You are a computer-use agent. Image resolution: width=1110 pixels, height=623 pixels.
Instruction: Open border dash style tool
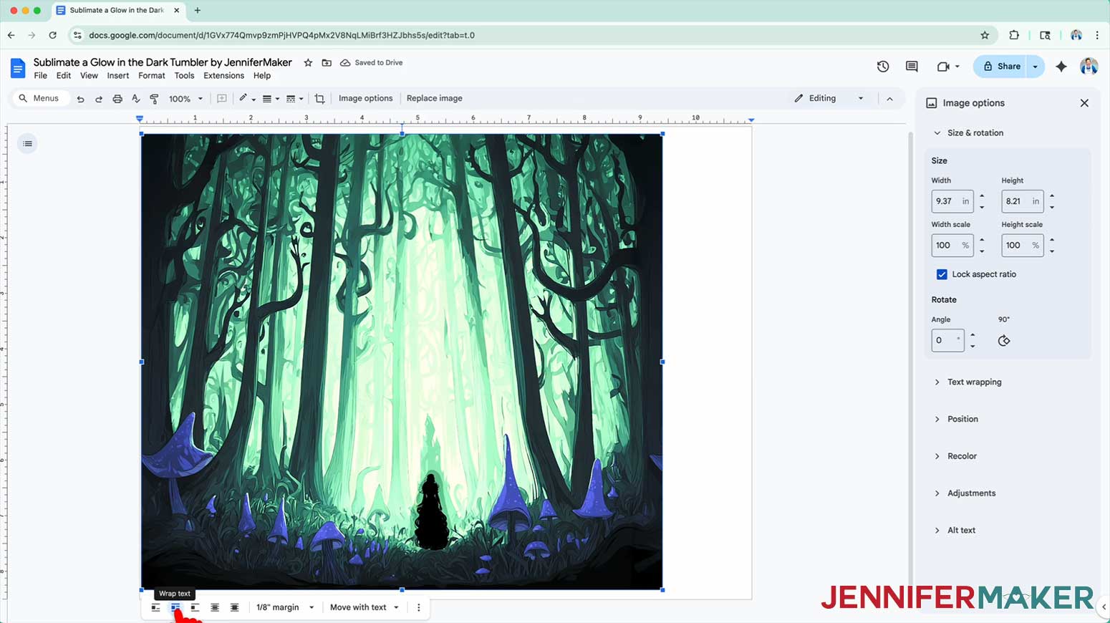point(294,99)
